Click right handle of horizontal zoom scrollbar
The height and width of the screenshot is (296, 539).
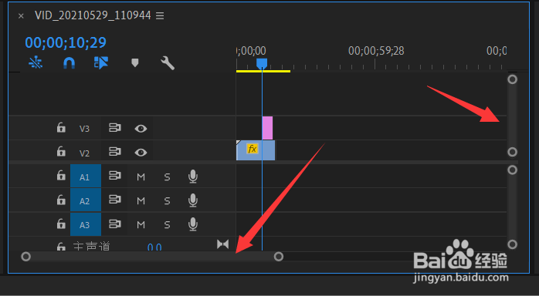[x=279, y=257]
